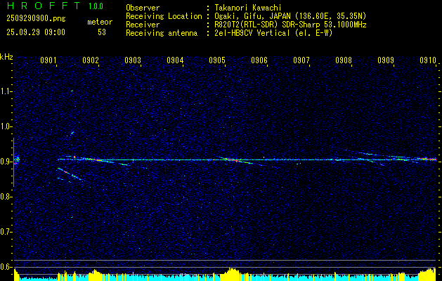Click the 0902 time marker
442x281 pixels.
[x=91, y=60]
